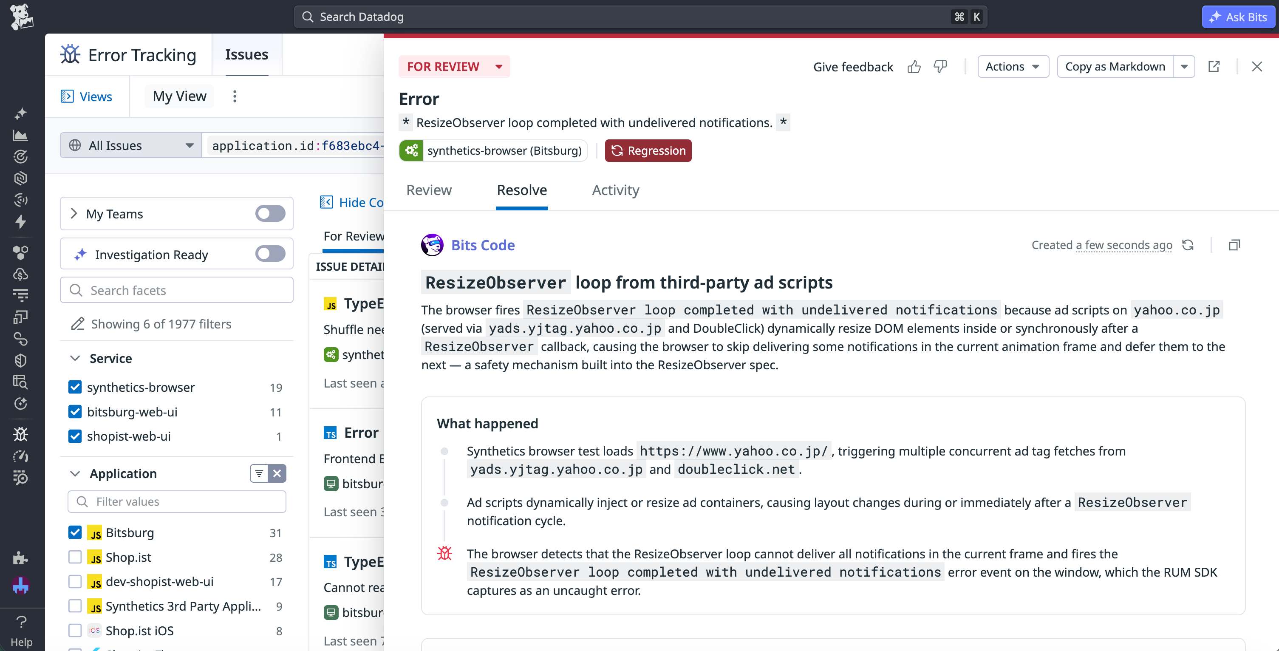Open the FOR REVIEW status dropdown
Image resolution: width=1279 pixels, height=651 pixels.
pos(454,67)
